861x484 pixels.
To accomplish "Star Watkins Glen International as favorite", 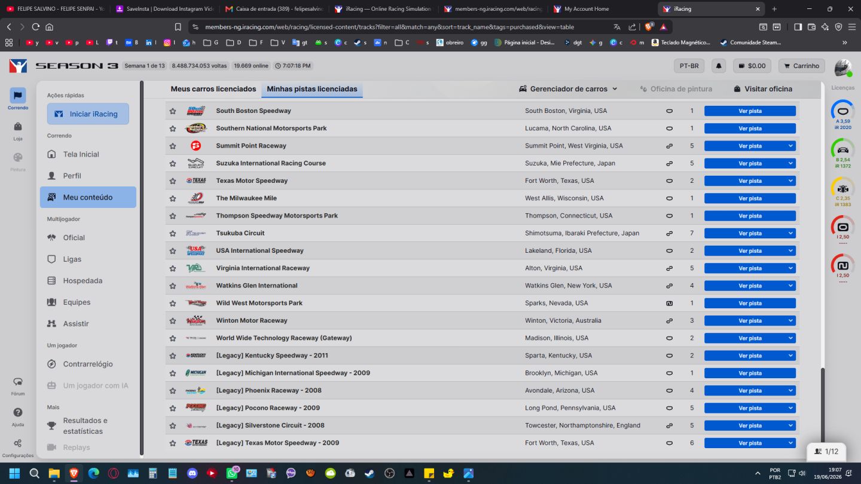I will (x=173, y=286).
